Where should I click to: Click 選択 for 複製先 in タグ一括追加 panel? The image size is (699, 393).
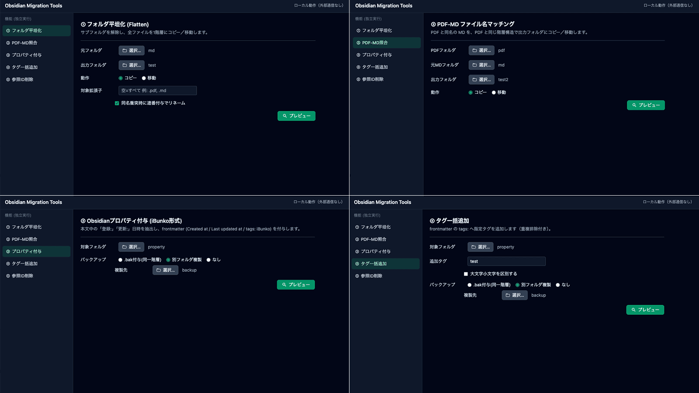click(515, 295)
